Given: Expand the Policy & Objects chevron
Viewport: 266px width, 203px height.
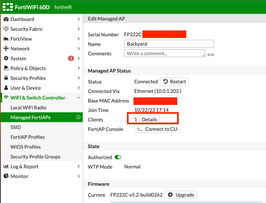Looking at the screenshot, I should 79,68.
